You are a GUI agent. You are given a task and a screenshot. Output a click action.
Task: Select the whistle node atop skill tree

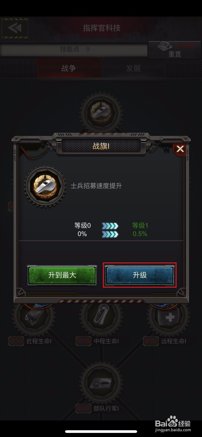click(x=101, y=112)
